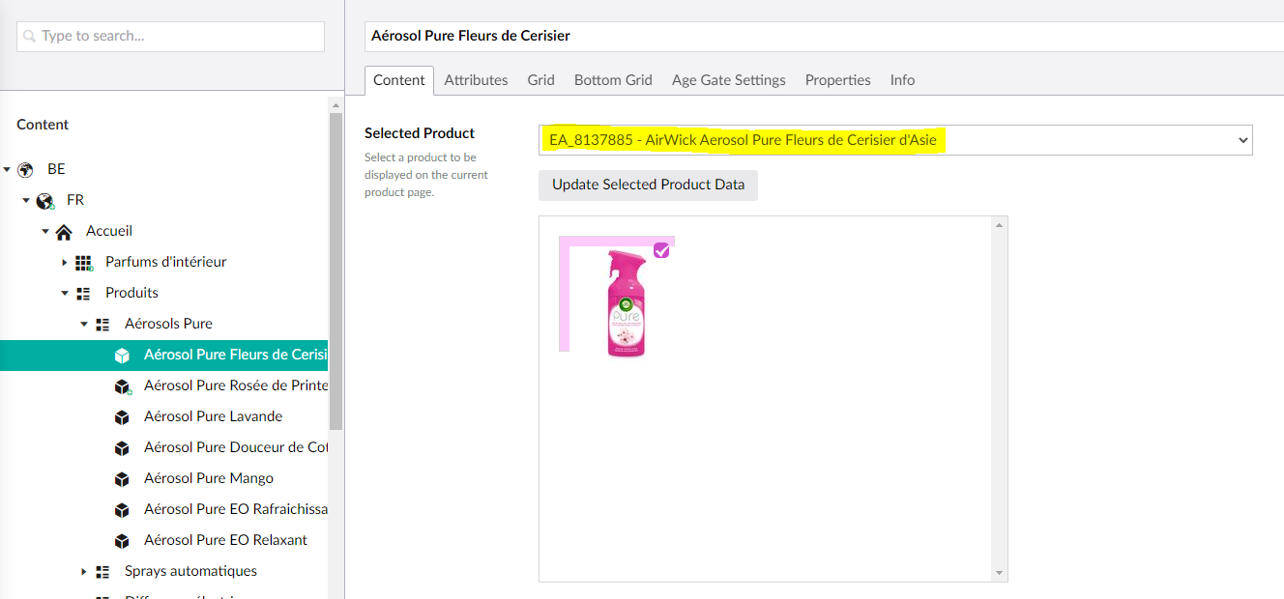Go to Age Gate Settings tab
Image resolution: width=1284 pixels, height=599 pixels.
coord(729,80)
